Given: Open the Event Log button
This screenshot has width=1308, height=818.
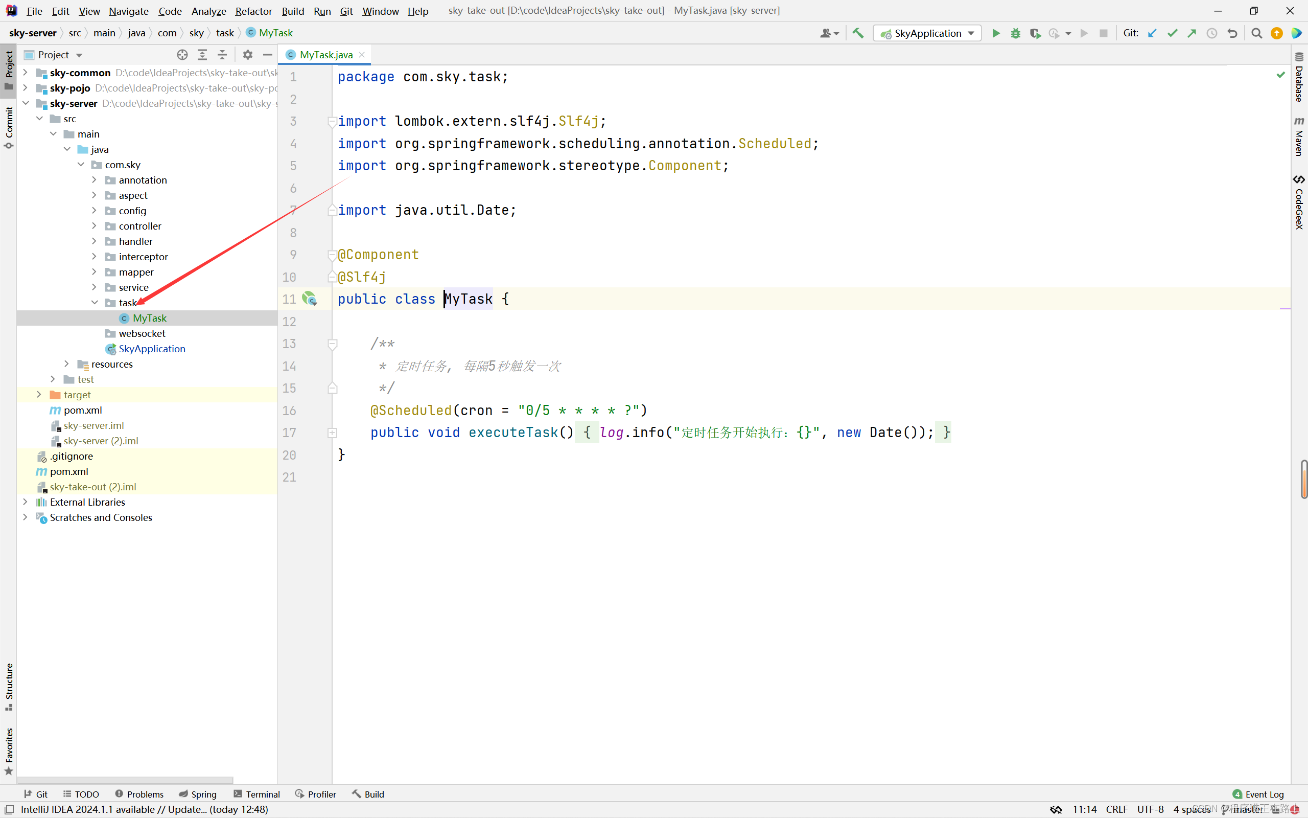Looking at the screenshot, I should (1258, 793).
